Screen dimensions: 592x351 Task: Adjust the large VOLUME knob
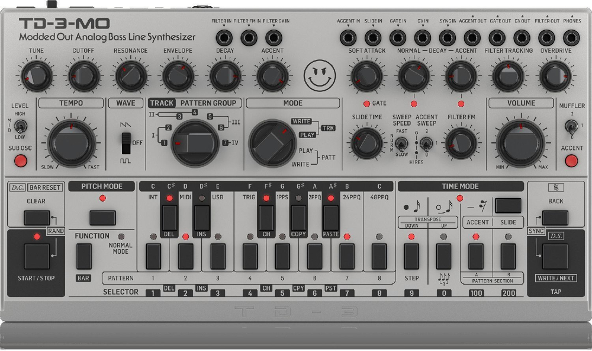(x=520, y=143)
